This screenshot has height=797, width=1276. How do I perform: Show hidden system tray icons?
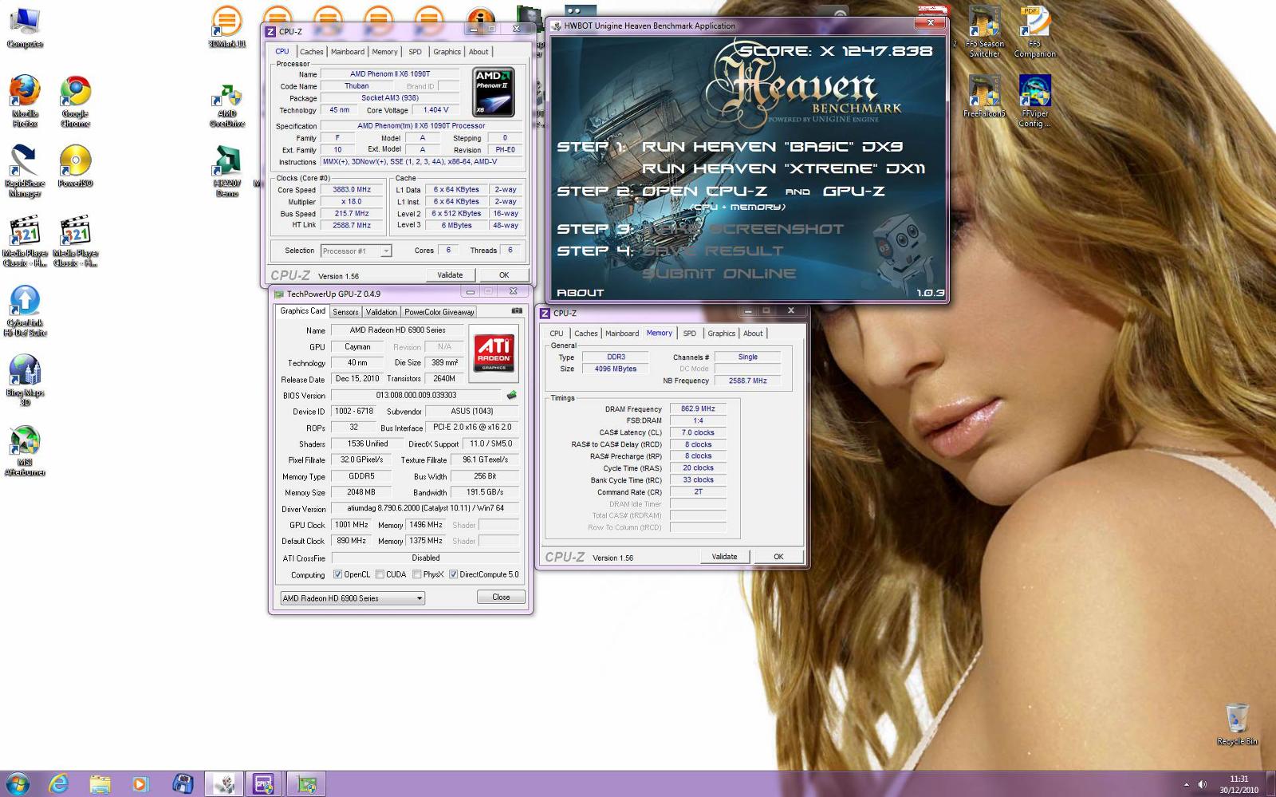[x=1186, y=784]
